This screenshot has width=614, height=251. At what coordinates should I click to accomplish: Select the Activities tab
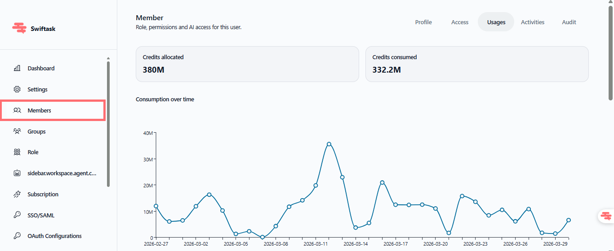pyautogui.click(x=533, y=22)
